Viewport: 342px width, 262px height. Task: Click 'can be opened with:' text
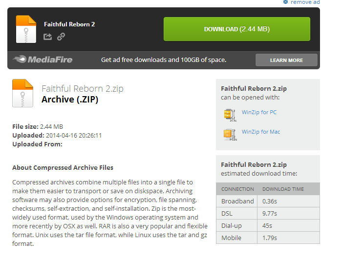point(250,98)
